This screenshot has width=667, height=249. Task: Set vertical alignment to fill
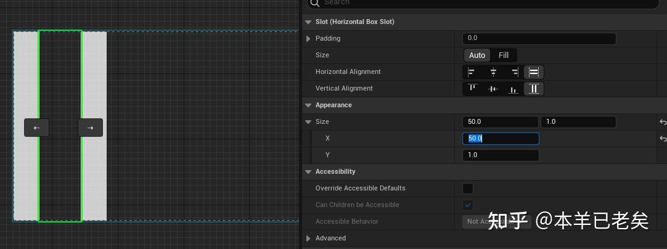(x=534, y=89)
